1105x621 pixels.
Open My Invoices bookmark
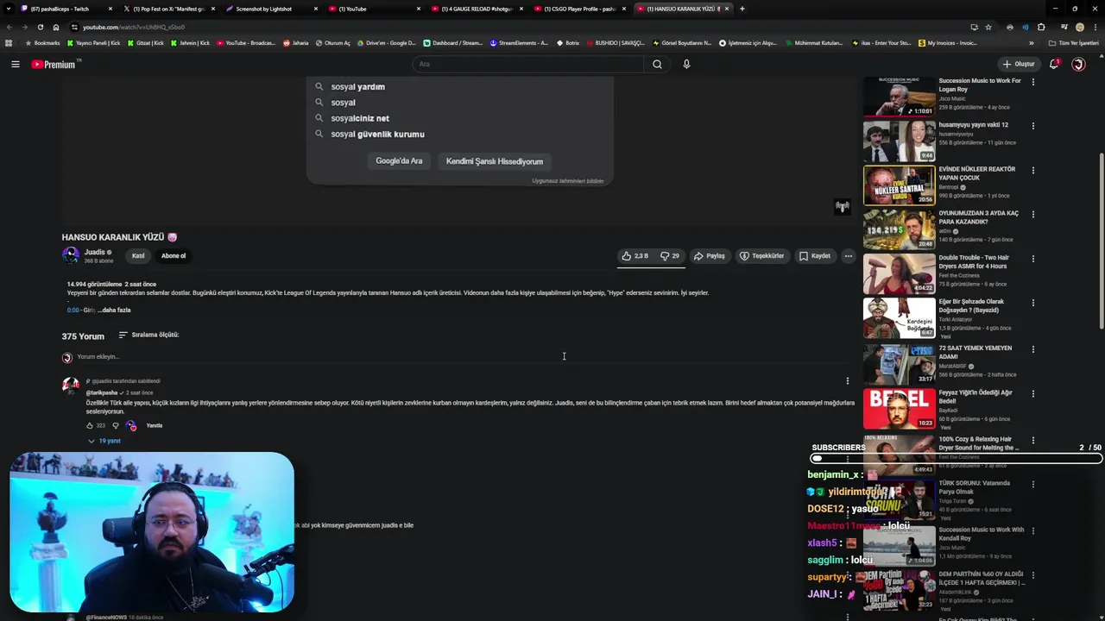(948, 43)
